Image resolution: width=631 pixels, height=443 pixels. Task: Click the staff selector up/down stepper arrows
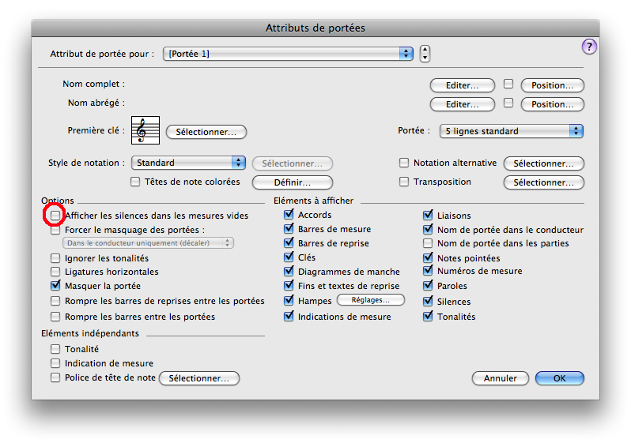[x=425, y=54]
